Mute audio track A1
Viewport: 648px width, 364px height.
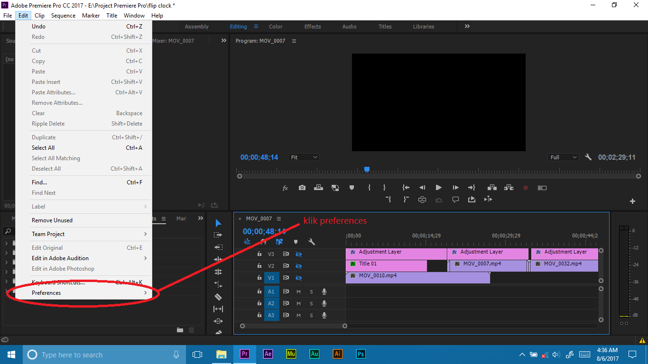pos(299,291)
